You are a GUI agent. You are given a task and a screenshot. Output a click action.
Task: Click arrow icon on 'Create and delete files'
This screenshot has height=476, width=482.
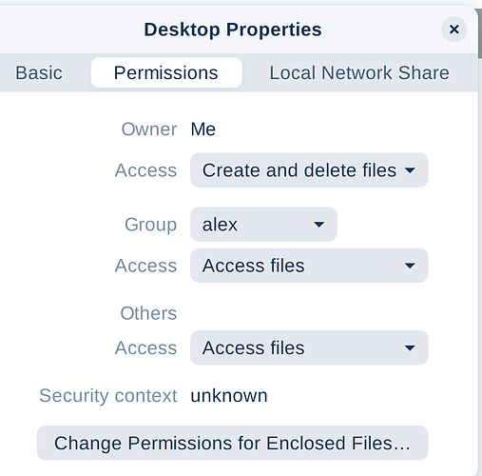pyautogui.click(x=410, y=170)
